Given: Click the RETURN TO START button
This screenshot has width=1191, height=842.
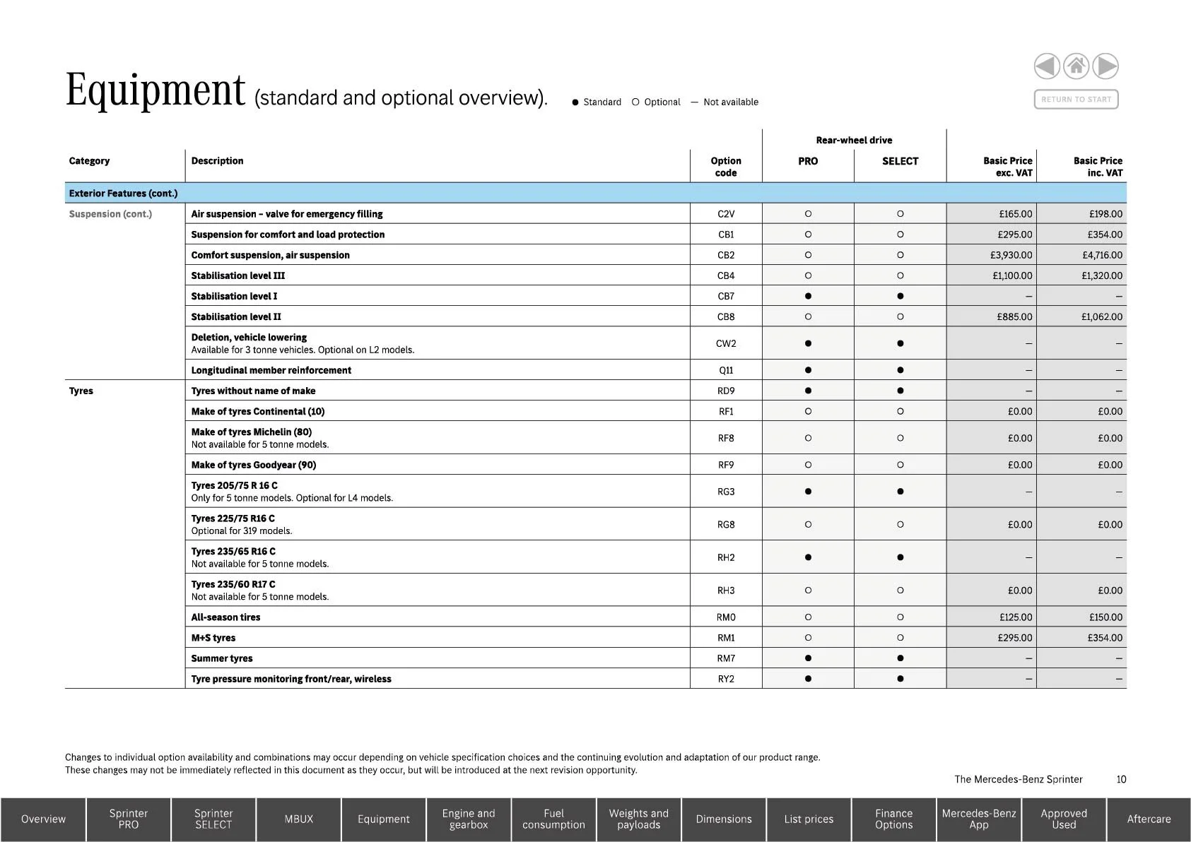Looking at the screenshot, I should pyautogui.click(x=1076, y=100).
